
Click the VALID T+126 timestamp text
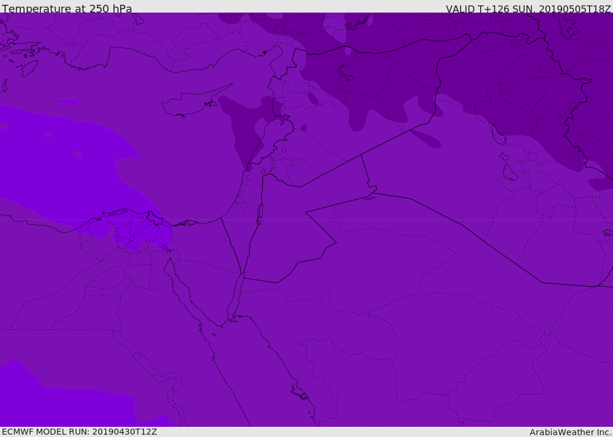[528, 8]
